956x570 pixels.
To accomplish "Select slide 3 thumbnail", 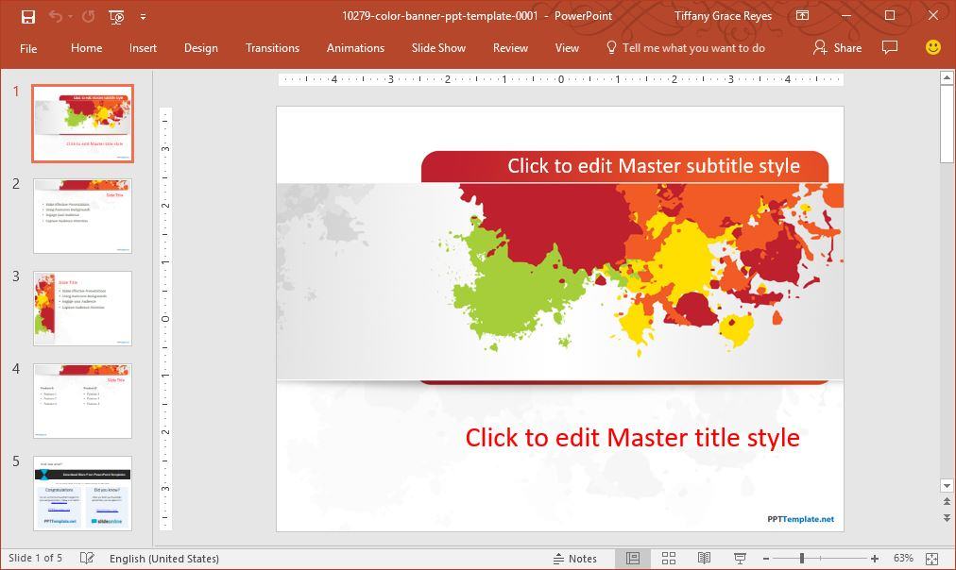I will tap(82, 309).
